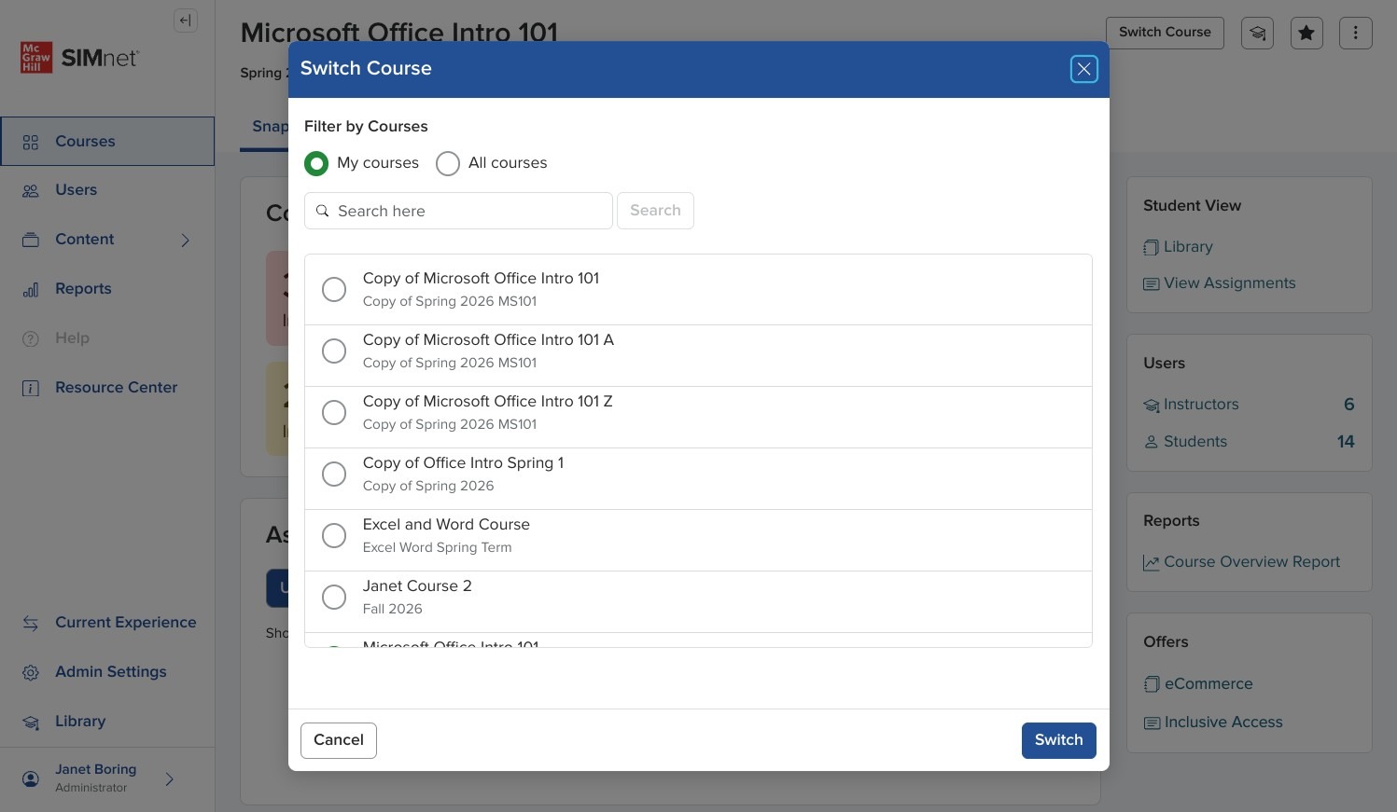Open the eCommerce link under Offers
The width and height of the screenshot is (1397, 812).
coord(1198,684)
